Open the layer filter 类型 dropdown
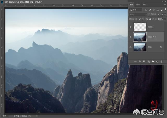 pyautogui.click(x=136, y=10)
